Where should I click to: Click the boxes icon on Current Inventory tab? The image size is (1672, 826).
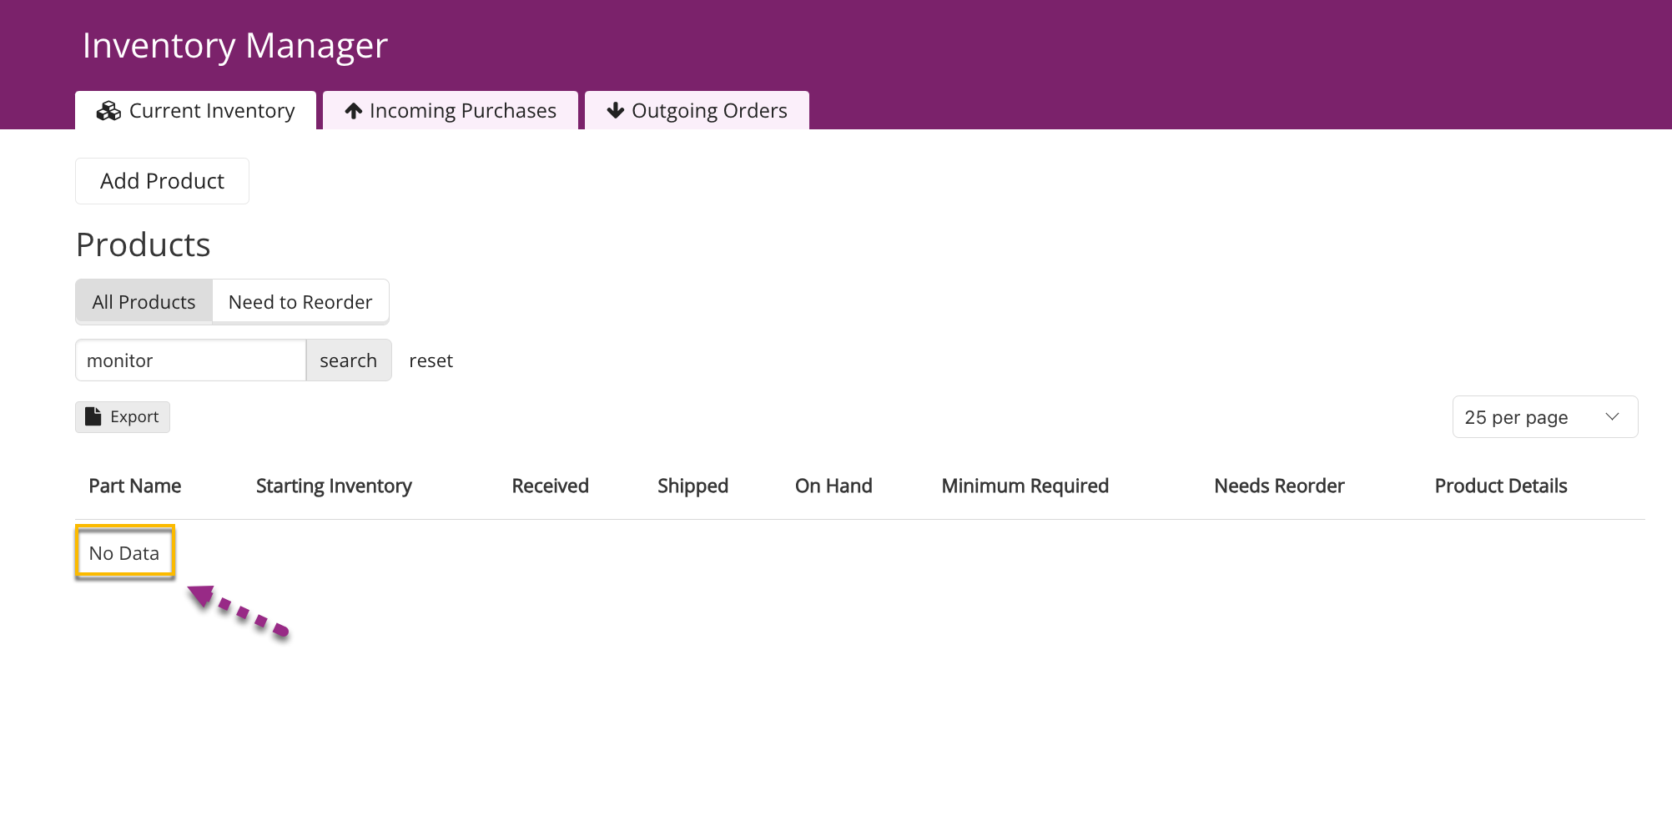(108, 111)
